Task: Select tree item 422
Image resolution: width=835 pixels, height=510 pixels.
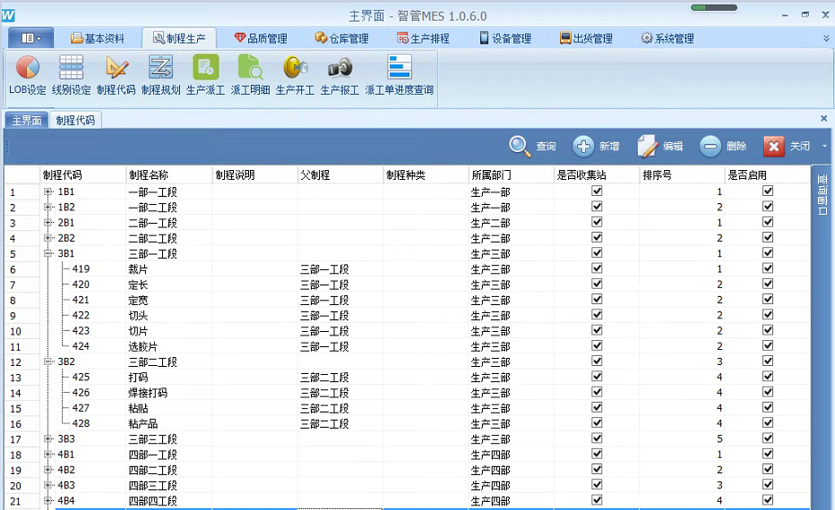Action: (81, 315)
